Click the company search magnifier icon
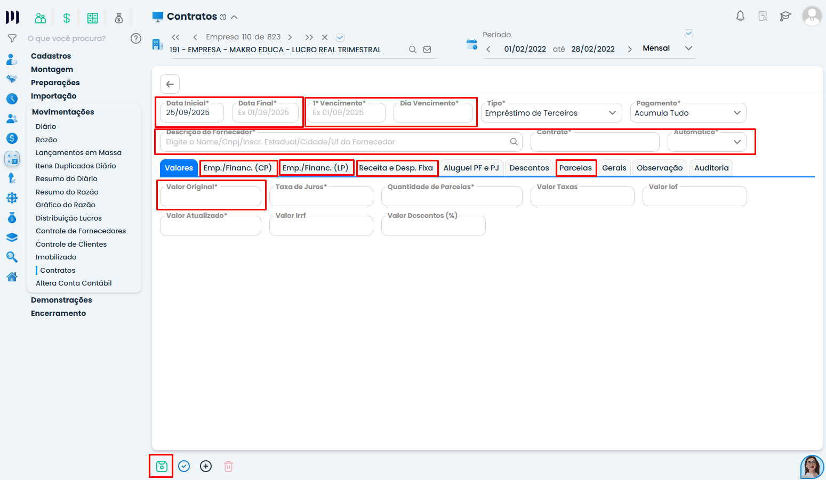This screenshot has width=826, height=480. pyautogui.click(x=412, y=50)
